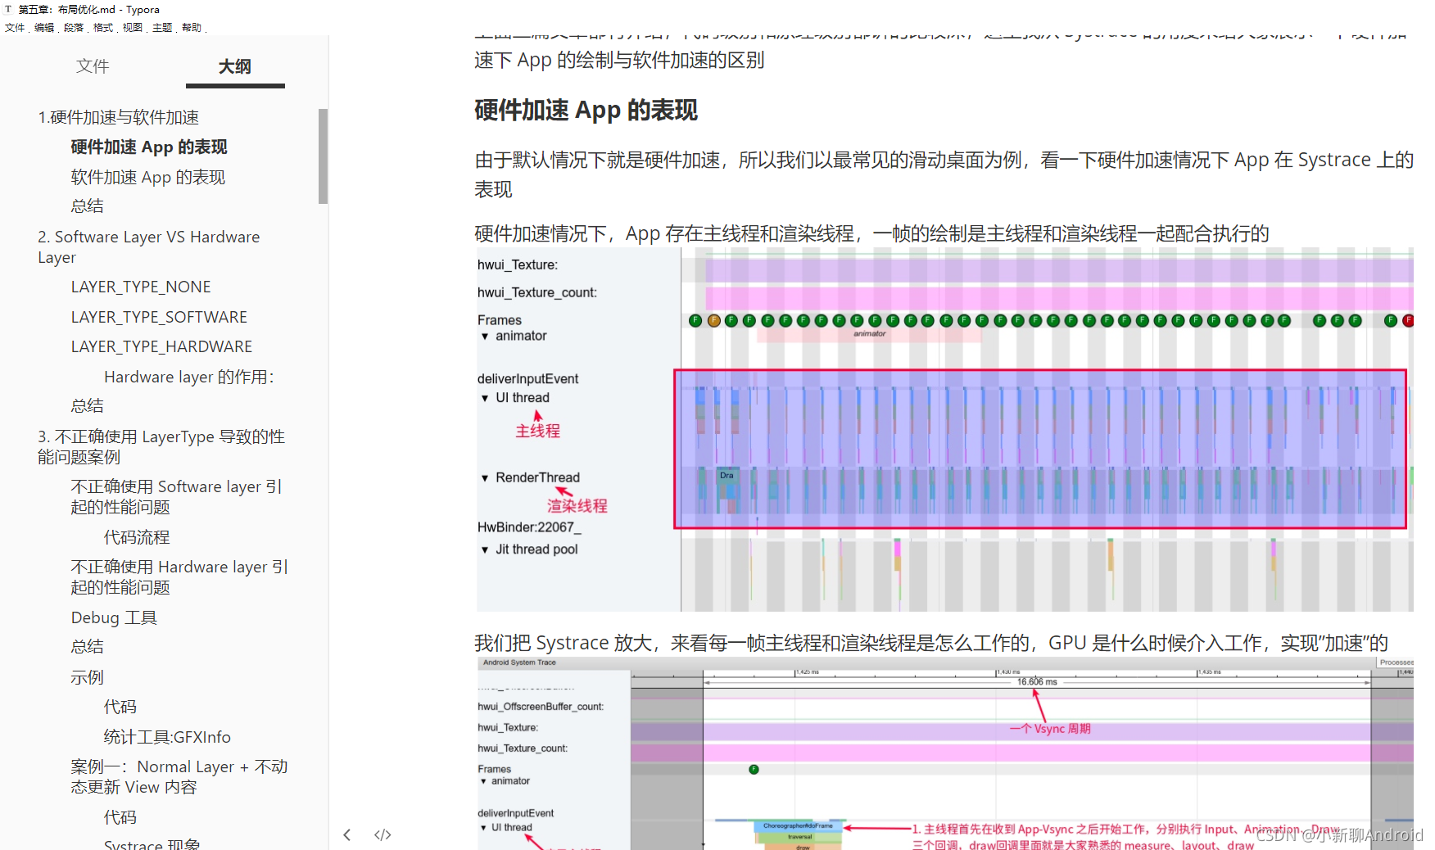Jump to 代码流程 outline entry
This screenshot has width=1435, height=850.
click(137, 537)
